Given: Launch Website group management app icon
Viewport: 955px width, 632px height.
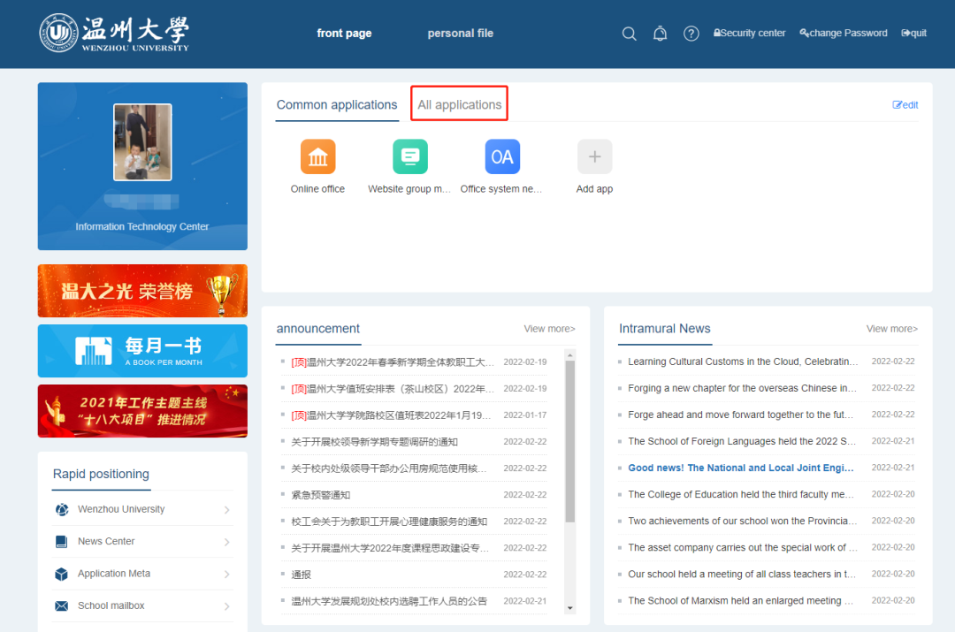Looking at the screenshot, I should pos(410,156).
